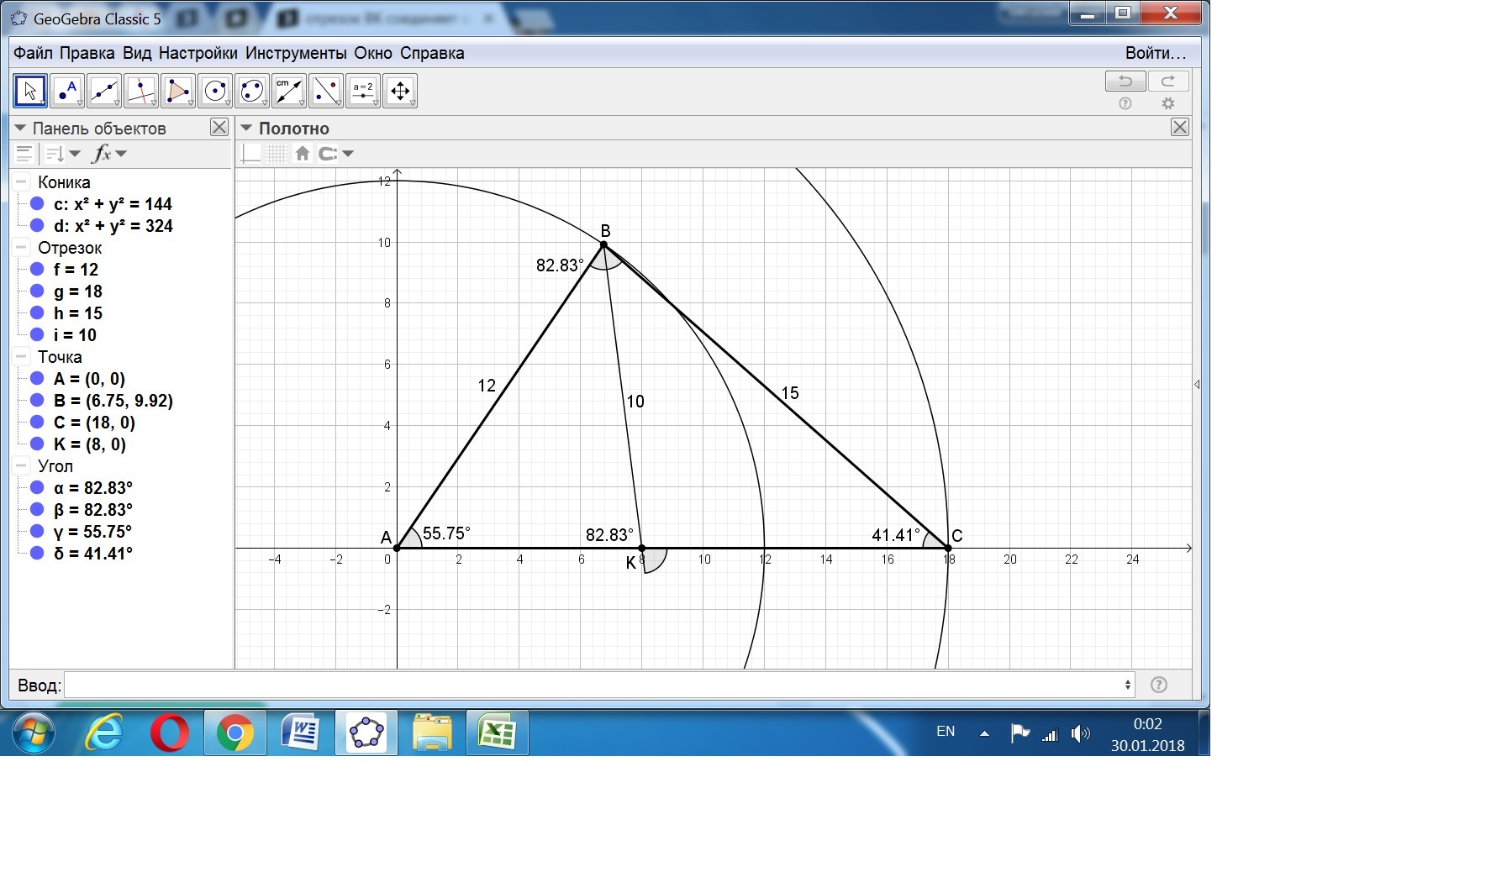This screenshot has height=872, width=1491.
Task: Toggle auxiliary objects in Algebra style bar
Action: point(24,154)
